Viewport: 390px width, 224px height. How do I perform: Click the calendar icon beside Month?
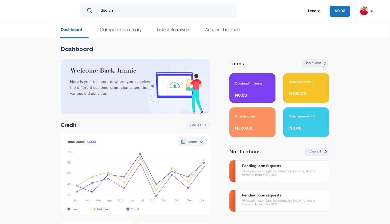point(183,142)
